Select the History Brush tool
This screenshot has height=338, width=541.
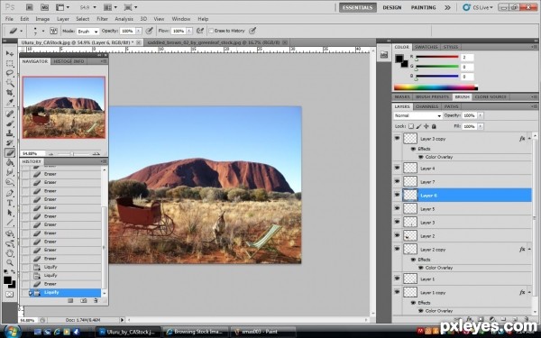[x=10, y=142]
